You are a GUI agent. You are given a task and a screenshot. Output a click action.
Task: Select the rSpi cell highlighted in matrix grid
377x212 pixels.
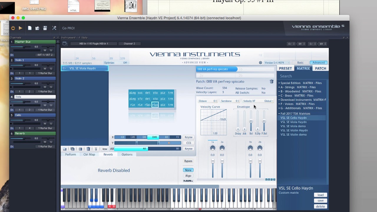(x=155, y=105)
